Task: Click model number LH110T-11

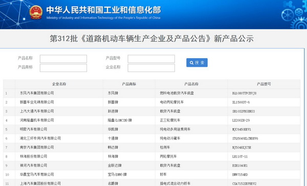Action: (x=240, y=156)
